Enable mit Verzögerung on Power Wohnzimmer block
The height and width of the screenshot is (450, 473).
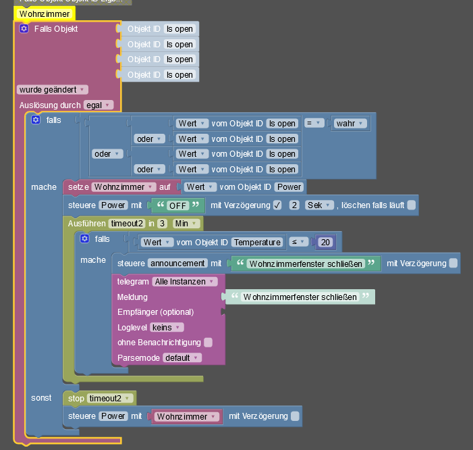coord(295,416)
